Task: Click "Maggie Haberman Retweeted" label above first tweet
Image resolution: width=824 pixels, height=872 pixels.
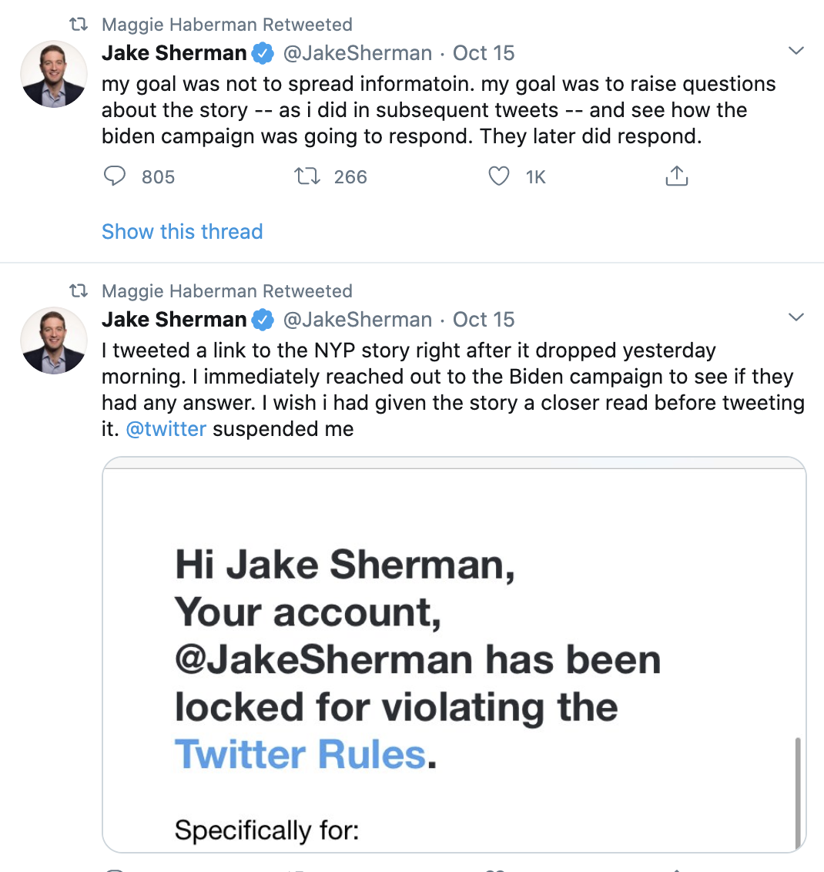Action: 227,25
